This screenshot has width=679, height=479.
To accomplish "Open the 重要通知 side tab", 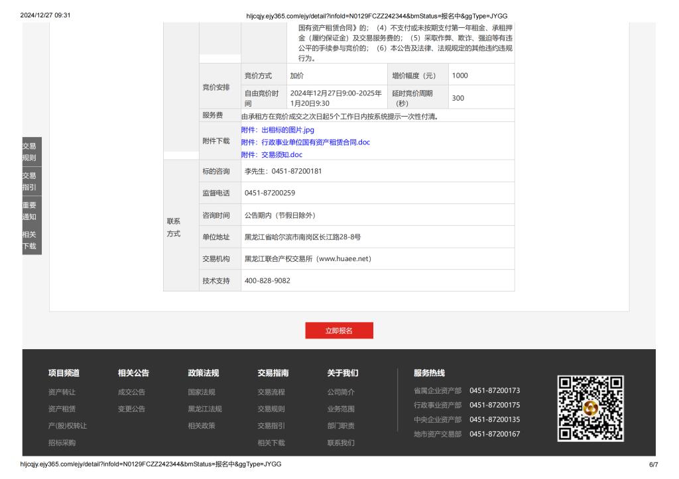I will coord(29,211).
